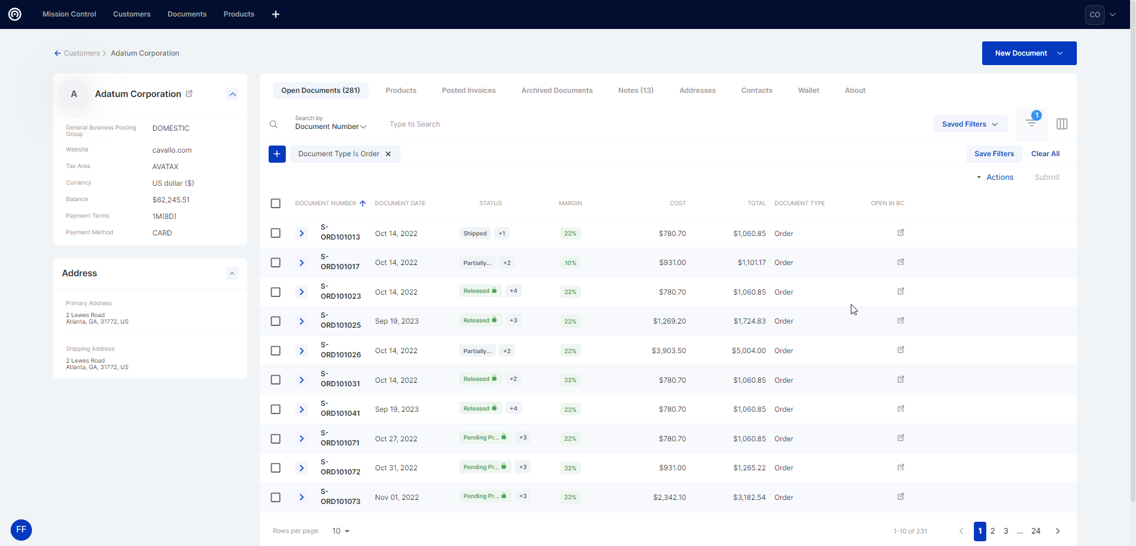Go to next page of results
This screenshot has width=1136, height=546.
tap(1057, 531)
